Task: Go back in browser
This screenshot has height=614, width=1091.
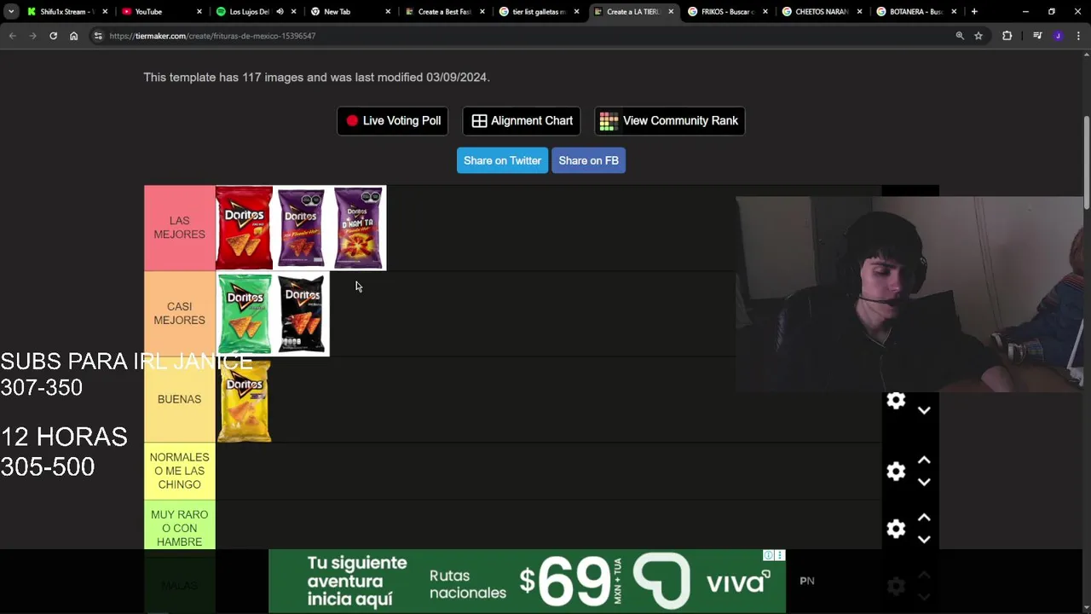Action: pyautogui.click(x=12, y=36)
